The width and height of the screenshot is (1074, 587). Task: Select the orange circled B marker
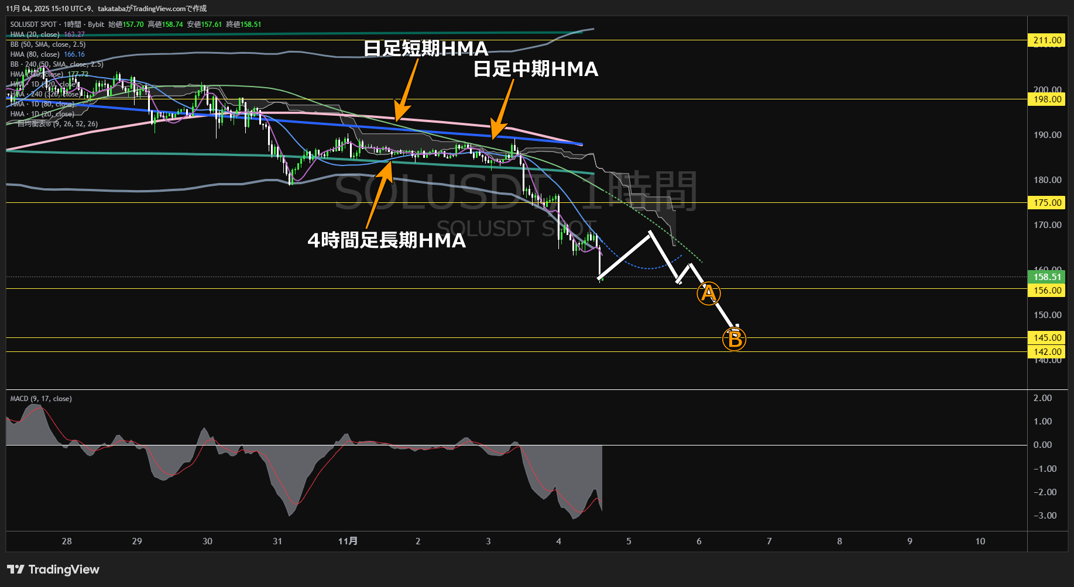pos(734,339)
